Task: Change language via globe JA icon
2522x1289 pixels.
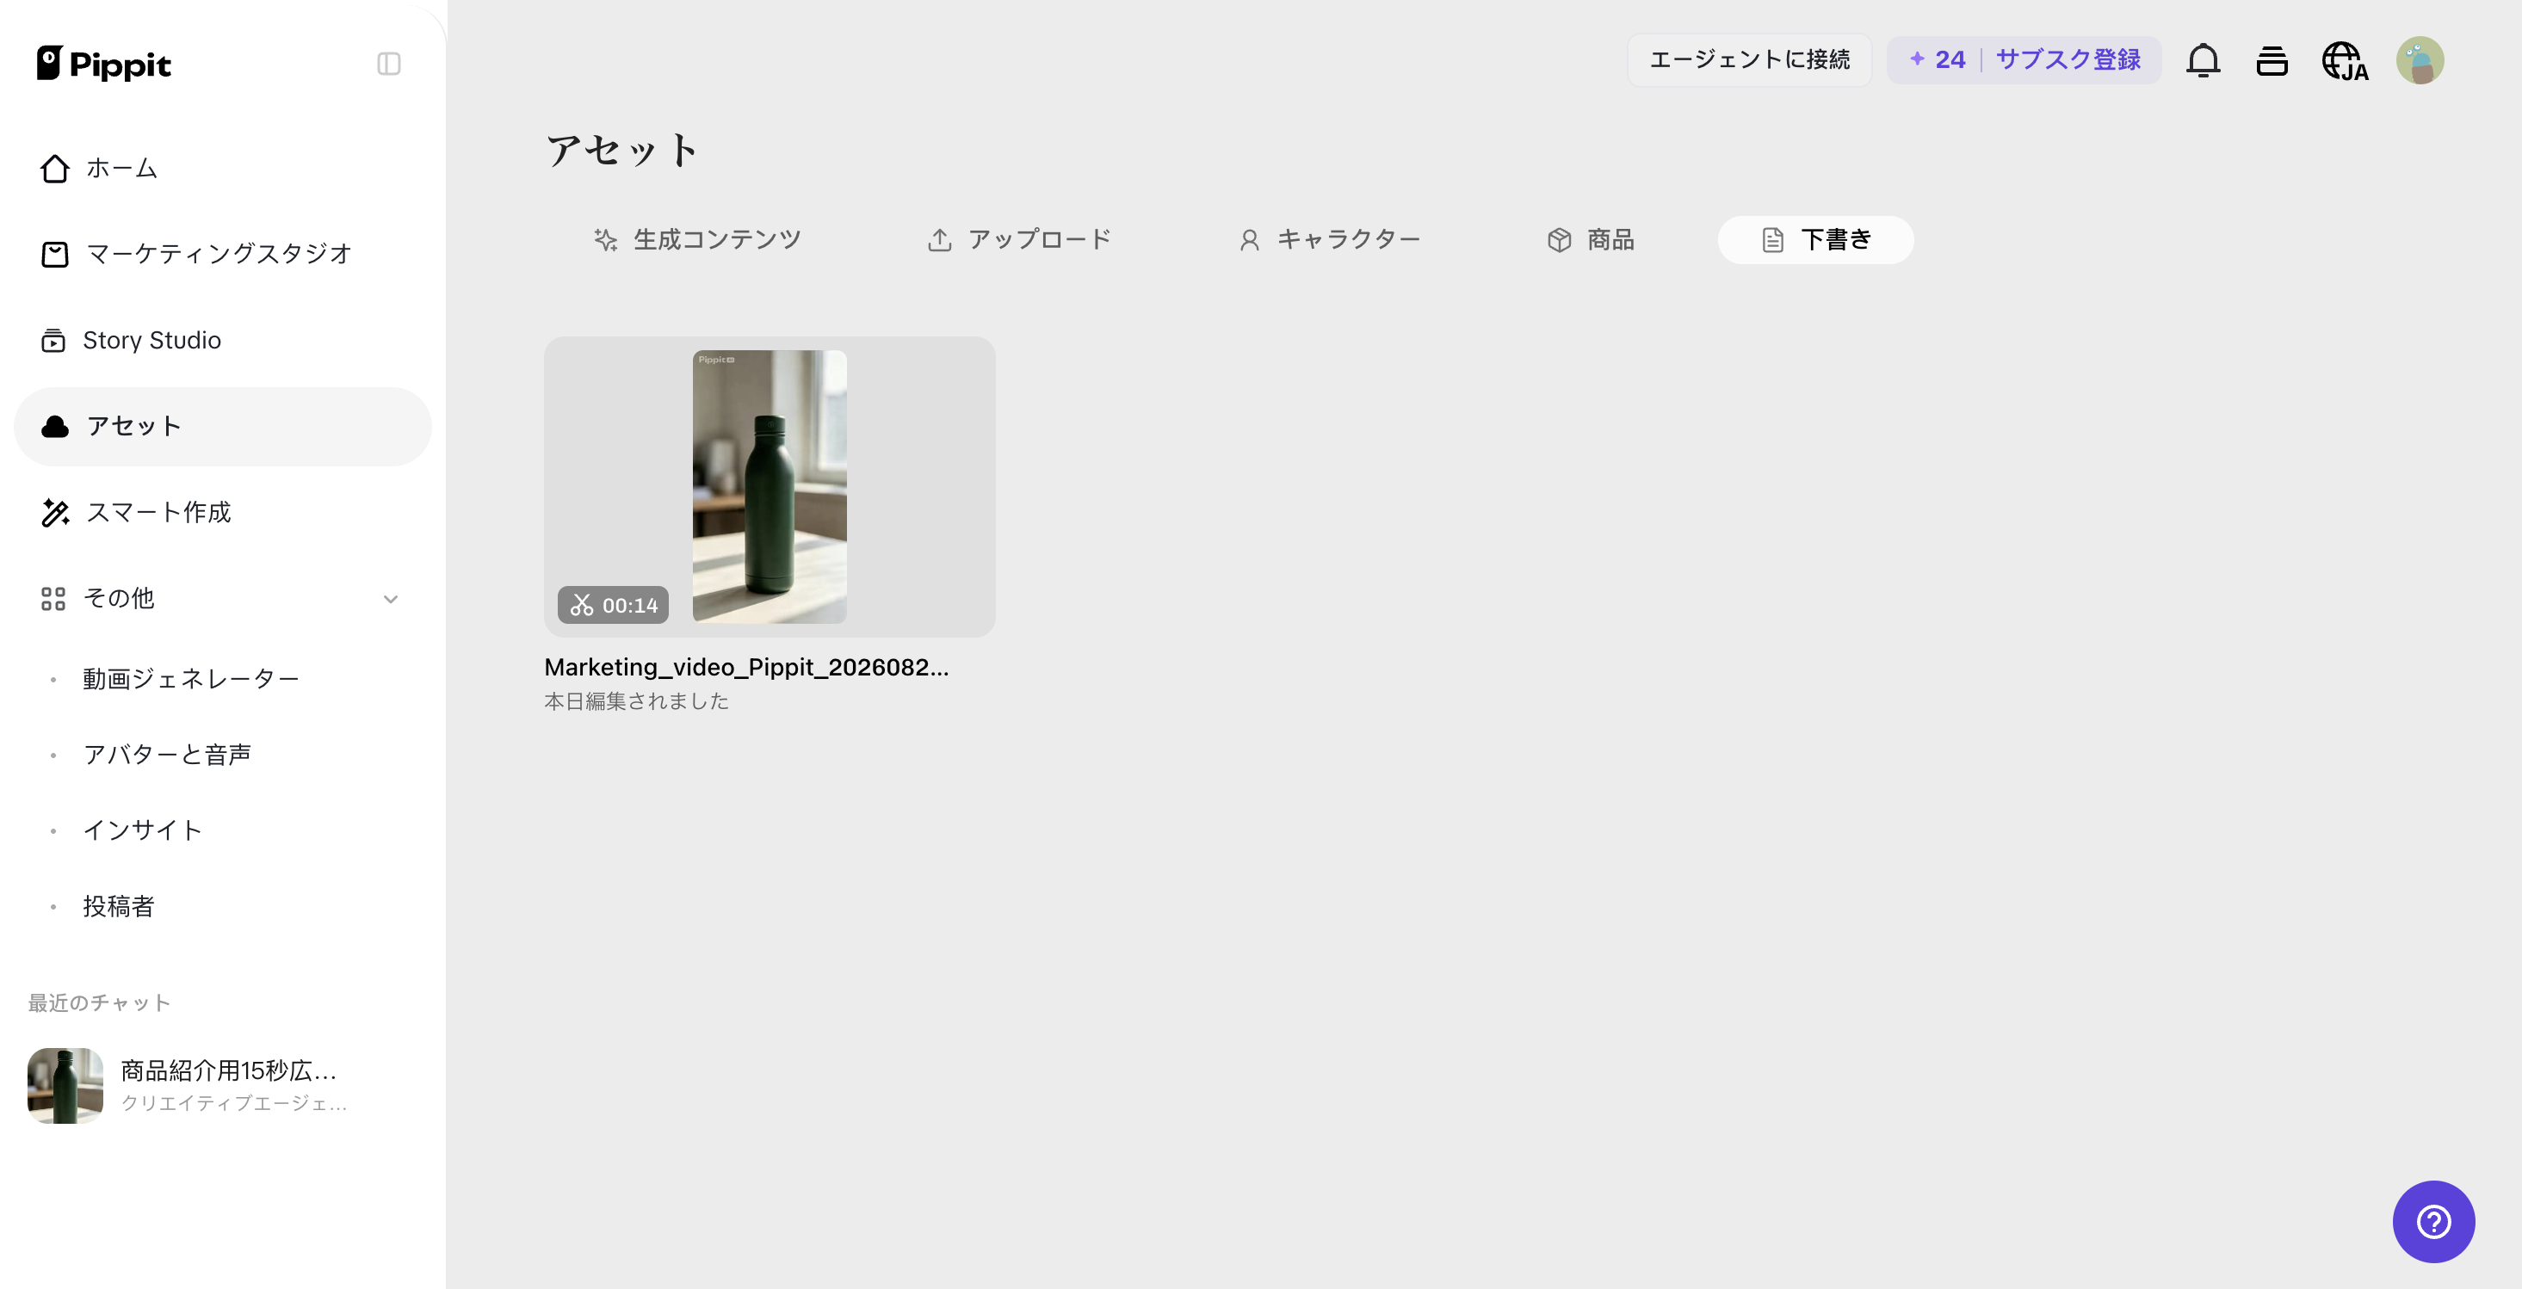Action: (2345, 61)
